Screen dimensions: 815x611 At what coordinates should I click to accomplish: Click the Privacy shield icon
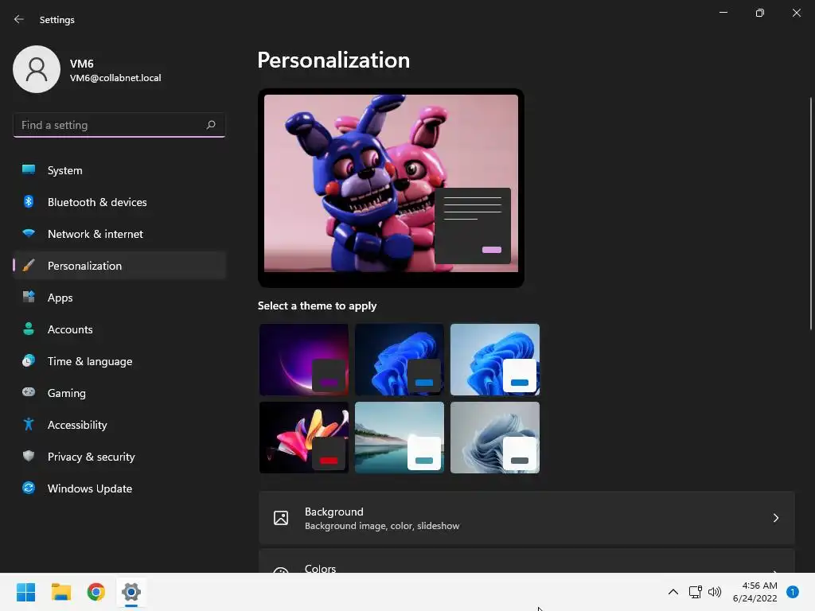[x=29, y=456]
